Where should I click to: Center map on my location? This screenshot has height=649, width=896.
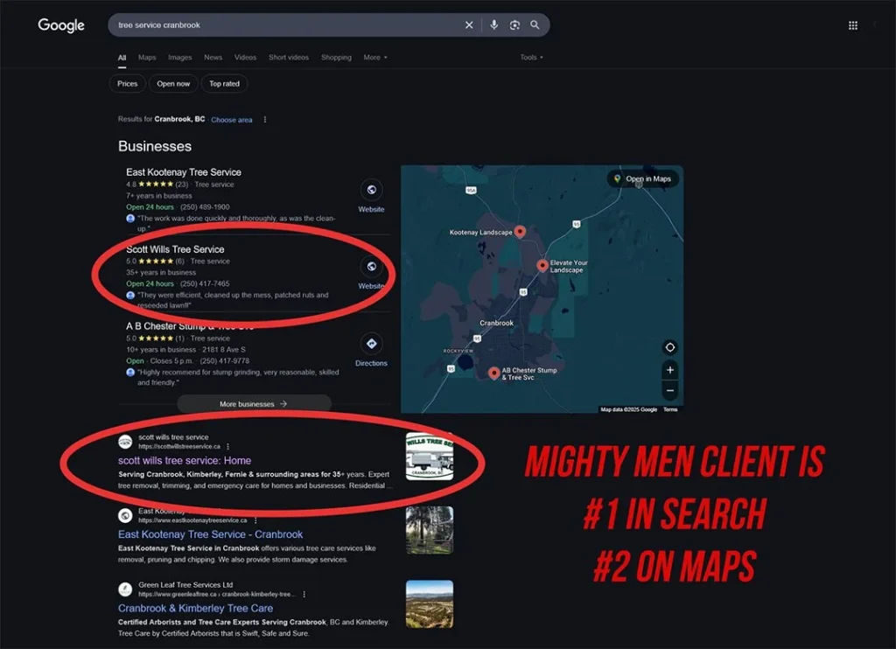[670, 347]
